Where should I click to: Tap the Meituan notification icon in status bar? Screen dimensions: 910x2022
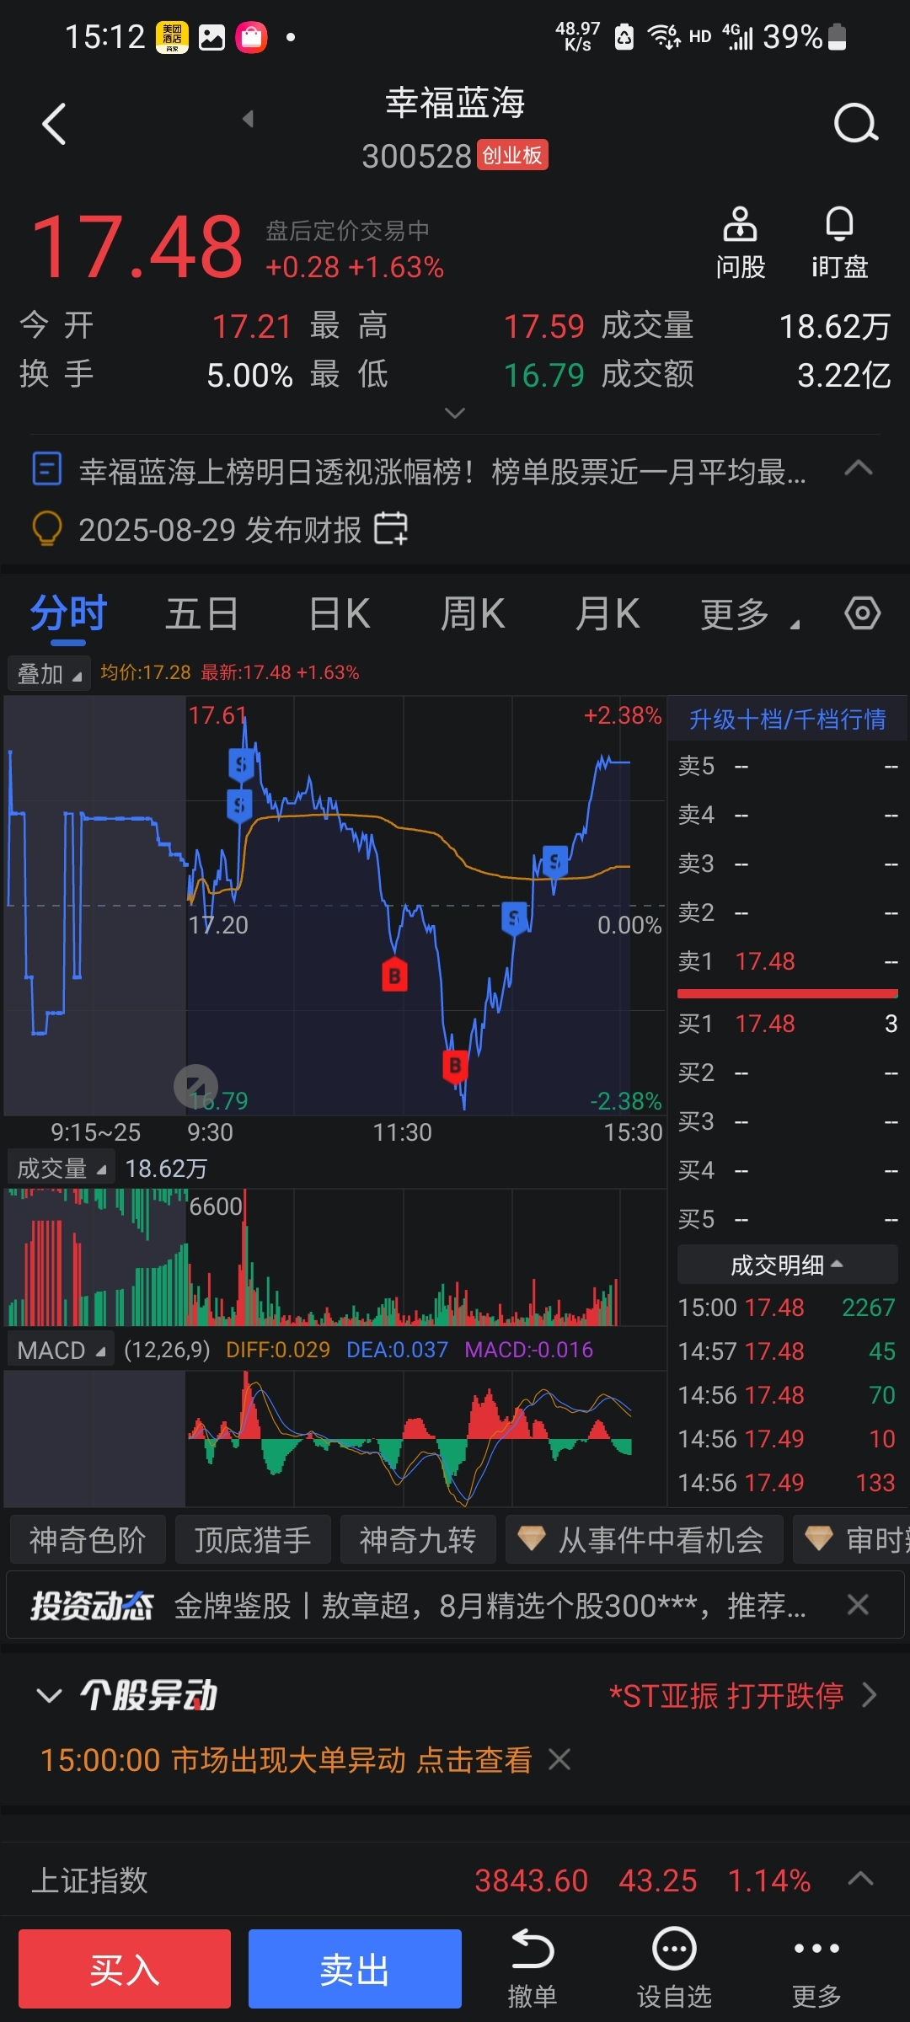172,37
